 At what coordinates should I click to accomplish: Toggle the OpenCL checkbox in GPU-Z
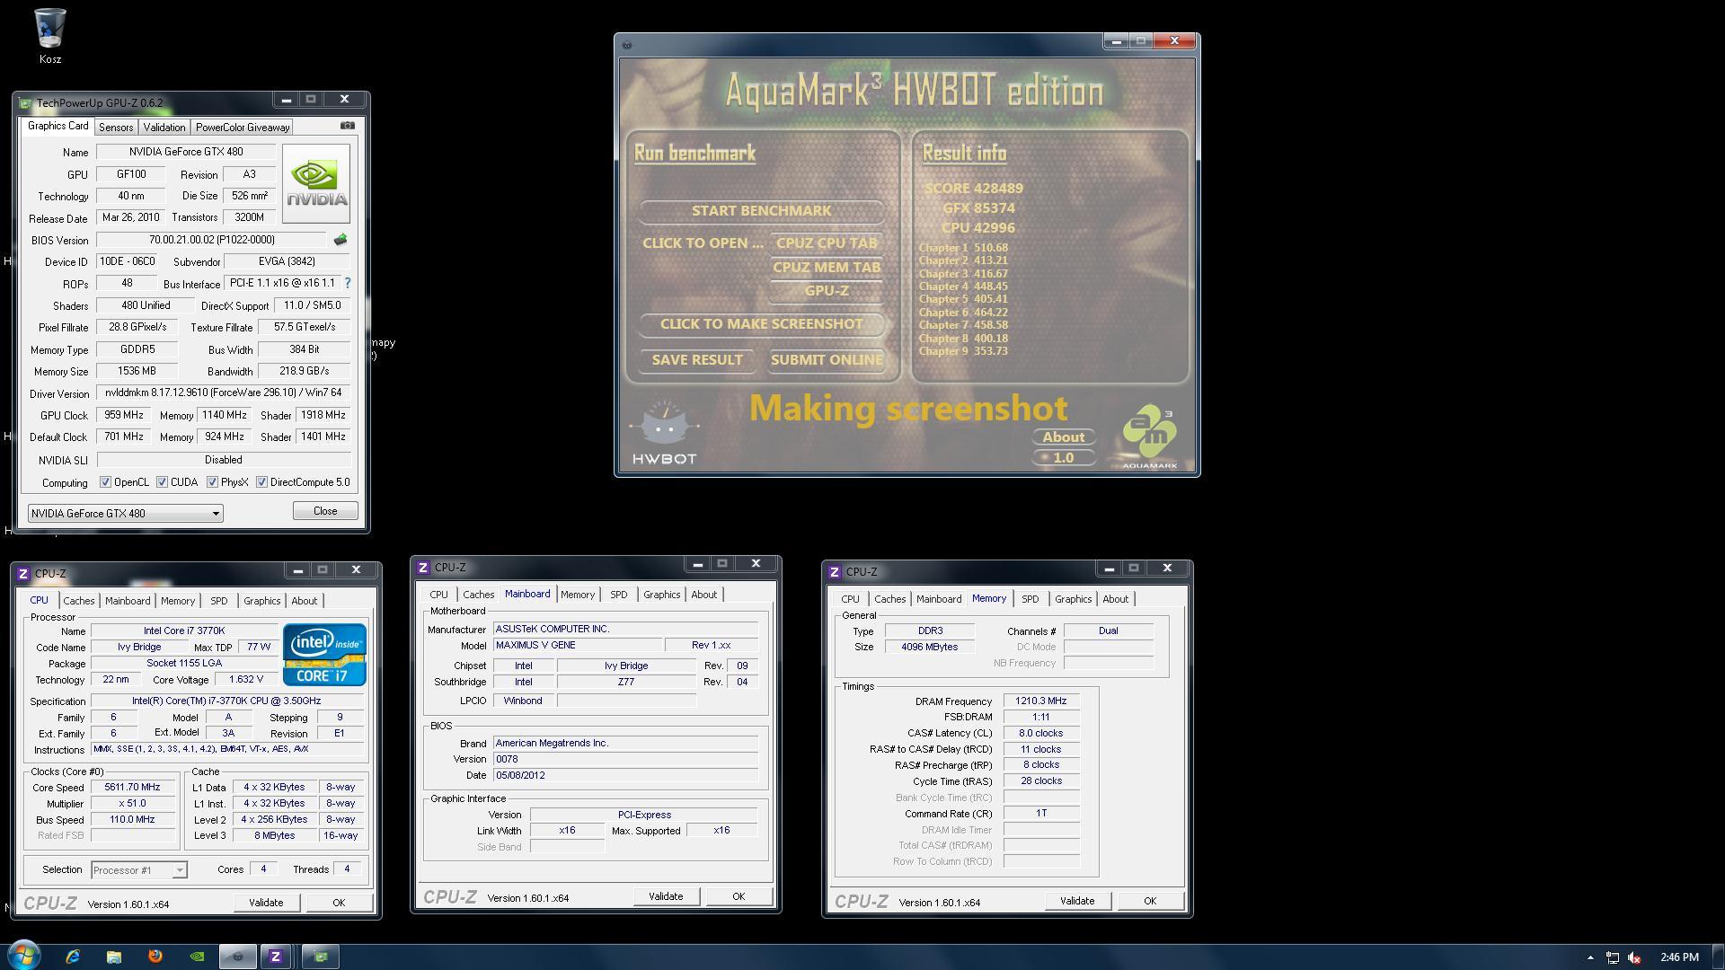[105, 482]
